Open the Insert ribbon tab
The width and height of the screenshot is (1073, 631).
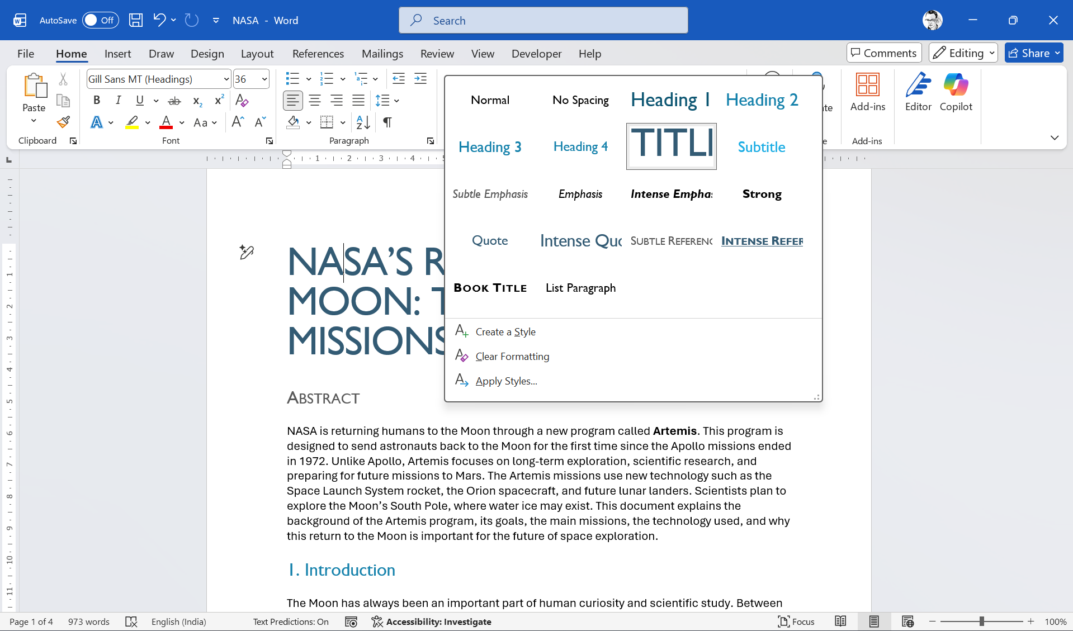pos(117,54)
